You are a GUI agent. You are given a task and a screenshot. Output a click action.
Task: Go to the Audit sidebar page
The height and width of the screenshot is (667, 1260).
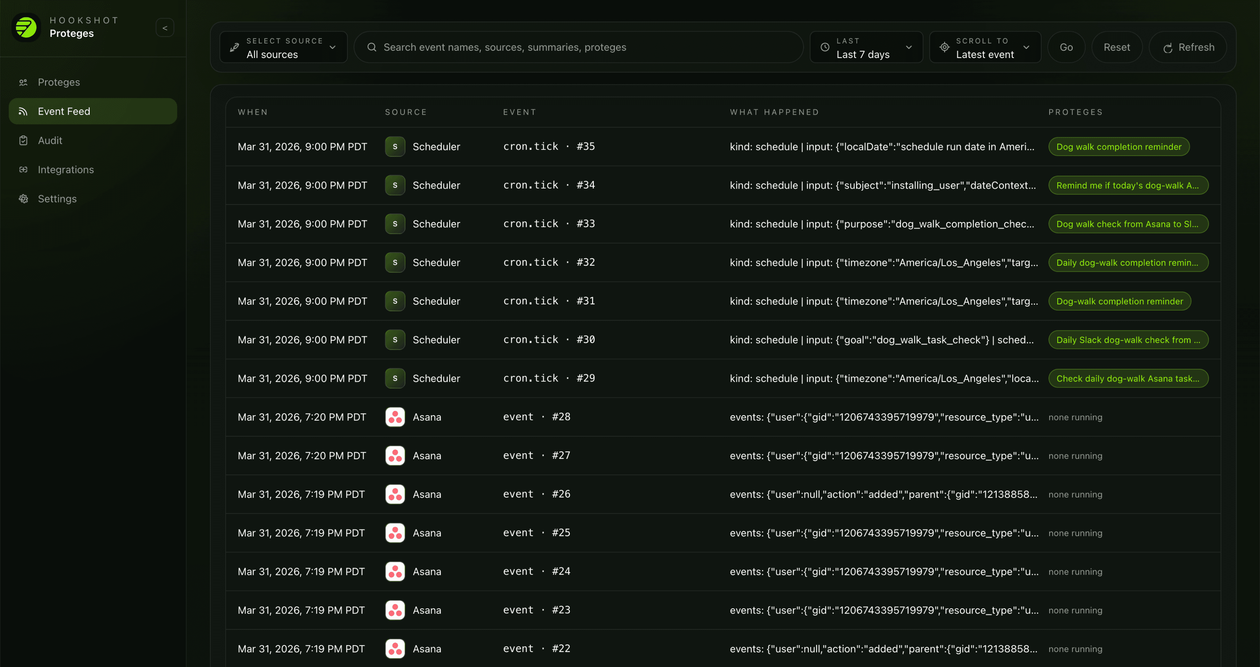click(x=50, y=140)
